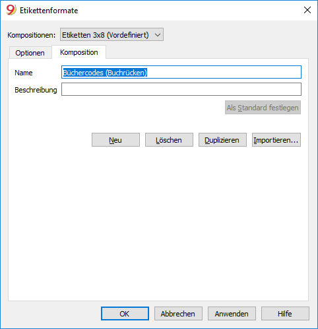Click into the Name text field
The height and width of the screenshot is (329, 318).
[x=181, y=72]
